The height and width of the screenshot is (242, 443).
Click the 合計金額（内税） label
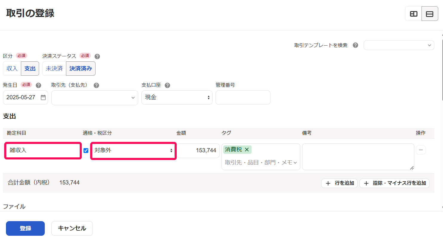(29, 183)
